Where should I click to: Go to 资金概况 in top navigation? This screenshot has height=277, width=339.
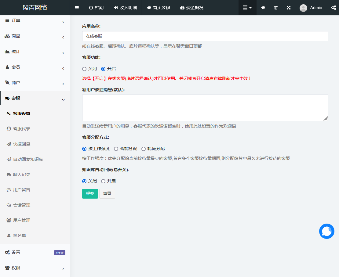(192, 8)
